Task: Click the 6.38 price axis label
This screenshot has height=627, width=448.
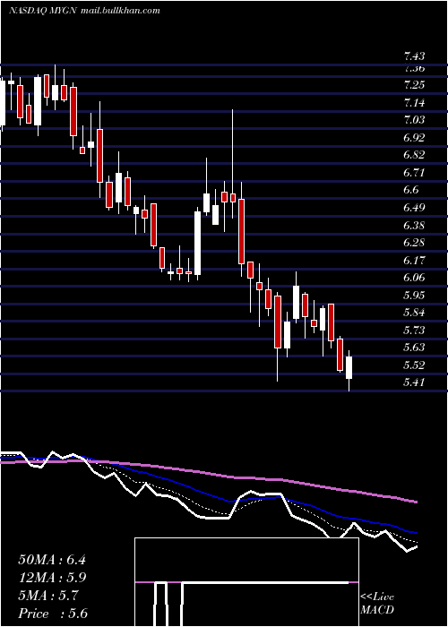Action: click(x=414, y=225)
